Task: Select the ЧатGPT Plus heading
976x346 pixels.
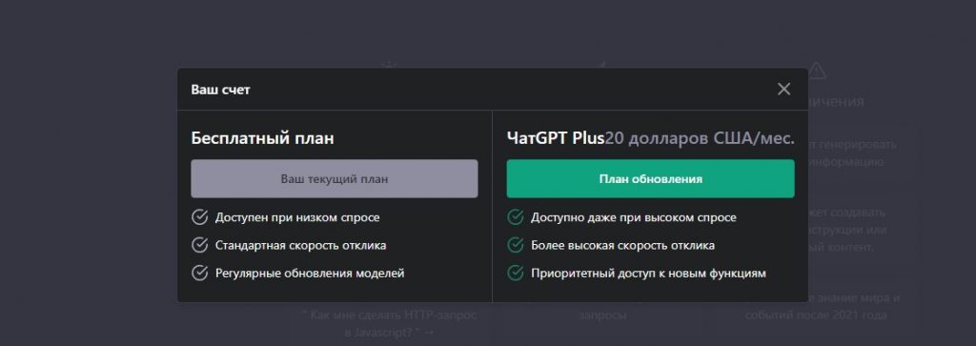Action: 556,137
